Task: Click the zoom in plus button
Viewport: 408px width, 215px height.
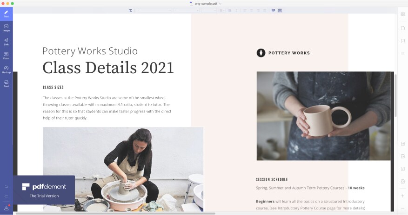Action: (403, 196)
